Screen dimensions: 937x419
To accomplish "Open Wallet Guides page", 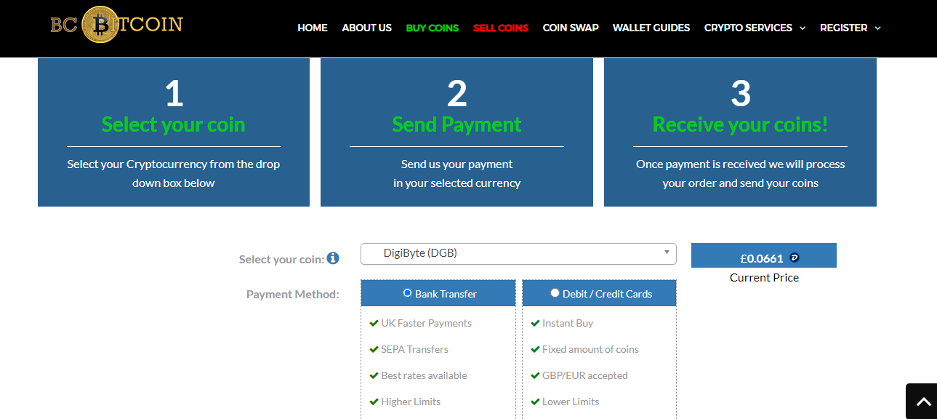I will (651, 28).
